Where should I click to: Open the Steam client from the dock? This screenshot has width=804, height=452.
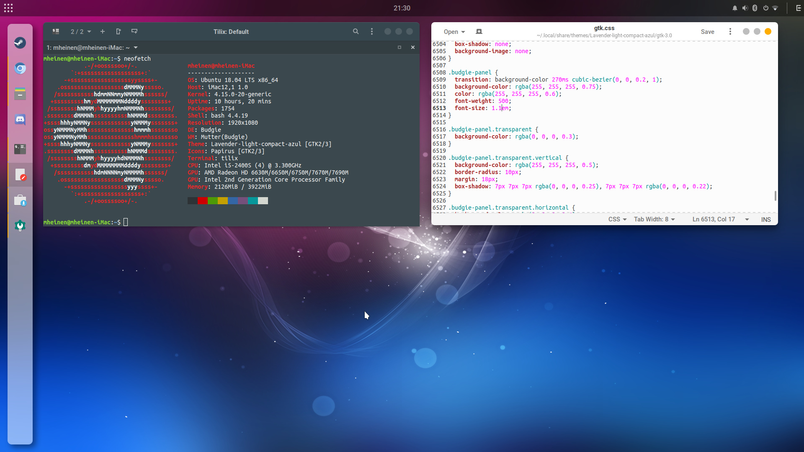[20, 43]
